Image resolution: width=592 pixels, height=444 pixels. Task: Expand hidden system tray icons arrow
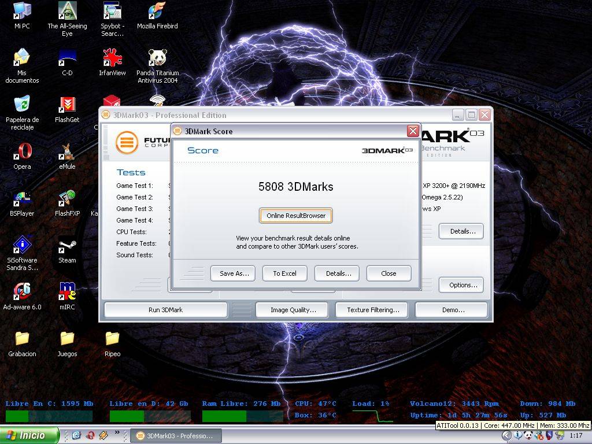[x=506, y=435]
